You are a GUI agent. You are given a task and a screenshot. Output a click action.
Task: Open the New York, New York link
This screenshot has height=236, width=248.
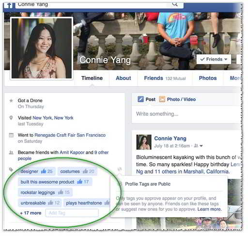pyautogui.click(x=53, y=118)
